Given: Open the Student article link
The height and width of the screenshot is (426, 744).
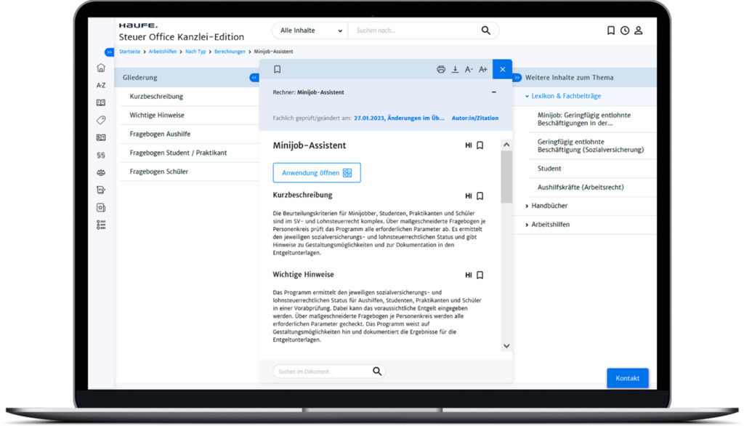Looking at the screenshot, I should point(549,169).
